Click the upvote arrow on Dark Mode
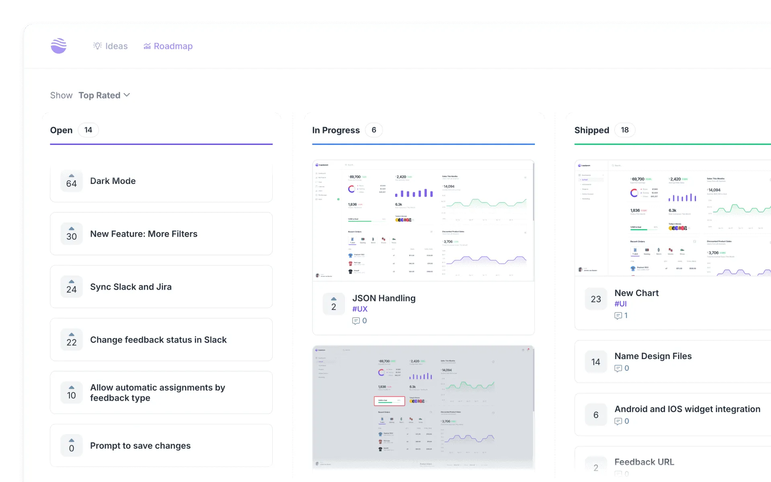The image size is (771, 482). [71, 176]
